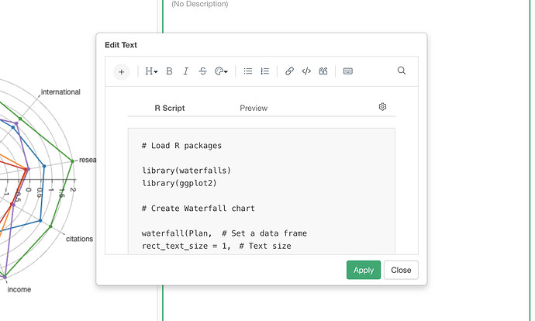Insert a bulleted list

(x=248, y=71)
